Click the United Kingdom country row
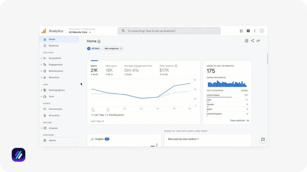 pyautogui.click(x=227, y=114)
